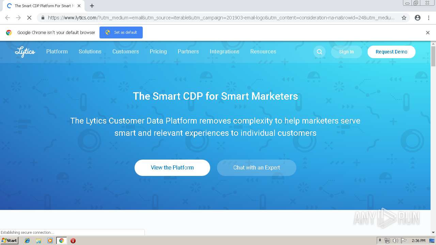Open the media player taskbar icon
Viewport: 436px width, 245px height.
(x=50, y=241)
